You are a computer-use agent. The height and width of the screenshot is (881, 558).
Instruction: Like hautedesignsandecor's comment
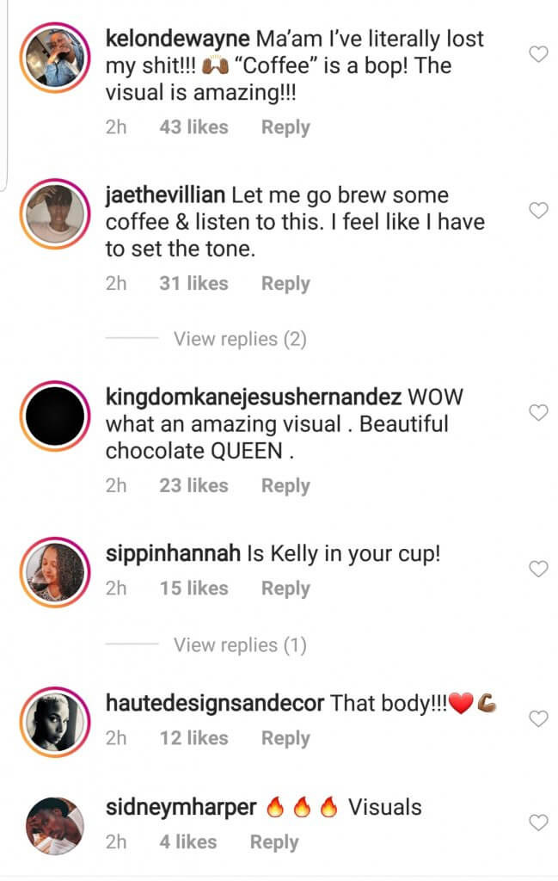538,718
